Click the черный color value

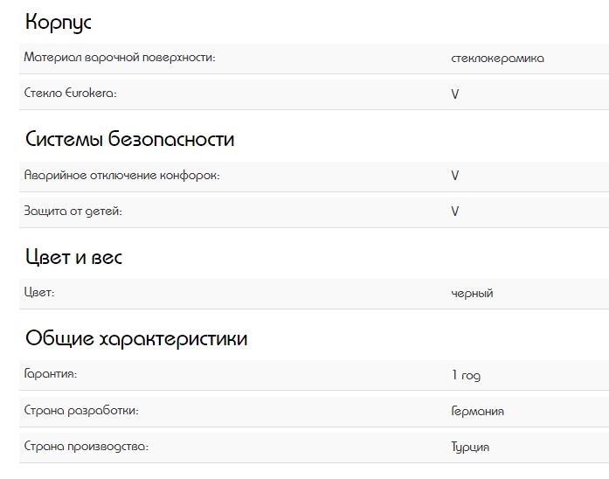[472, 294]
